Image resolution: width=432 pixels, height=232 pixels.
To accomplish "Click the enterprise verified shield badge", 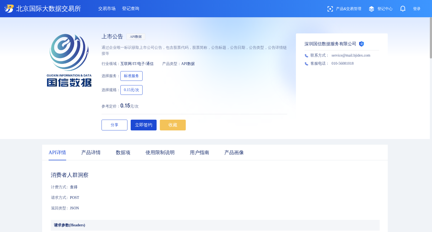I will [362, 44].
